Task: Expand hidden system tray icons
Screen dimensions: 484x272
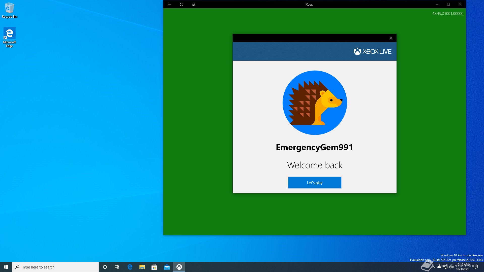Action: [433, 267]
